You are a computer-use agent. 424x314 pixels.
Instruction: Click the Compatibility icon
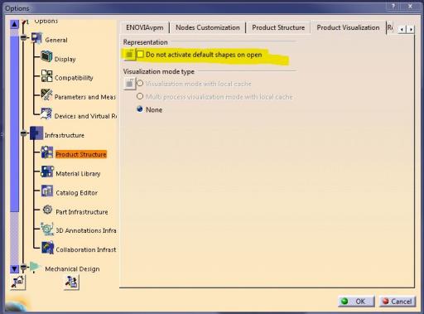pyautogui.click(x=46, y=75)
